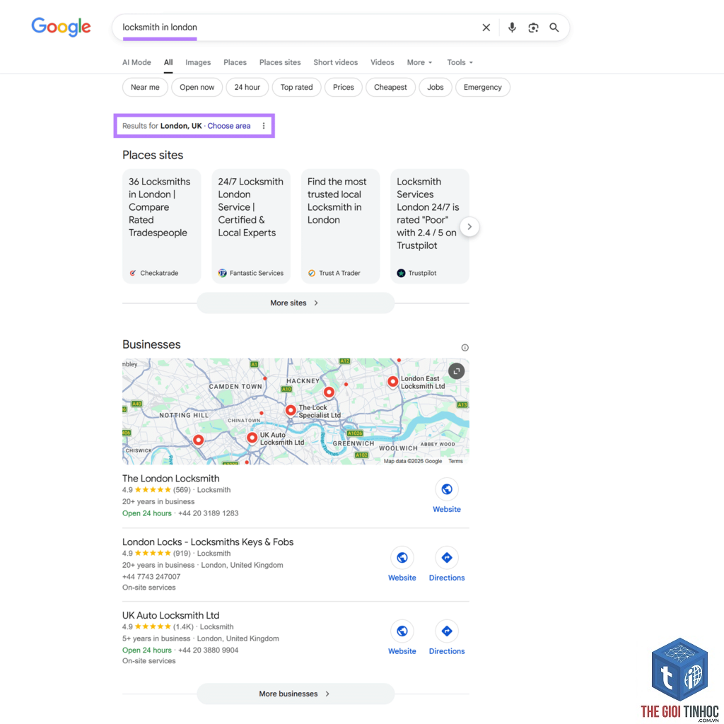Apply the Open now filter chip
Screen dimensions: 724x724
click(197, 87)
